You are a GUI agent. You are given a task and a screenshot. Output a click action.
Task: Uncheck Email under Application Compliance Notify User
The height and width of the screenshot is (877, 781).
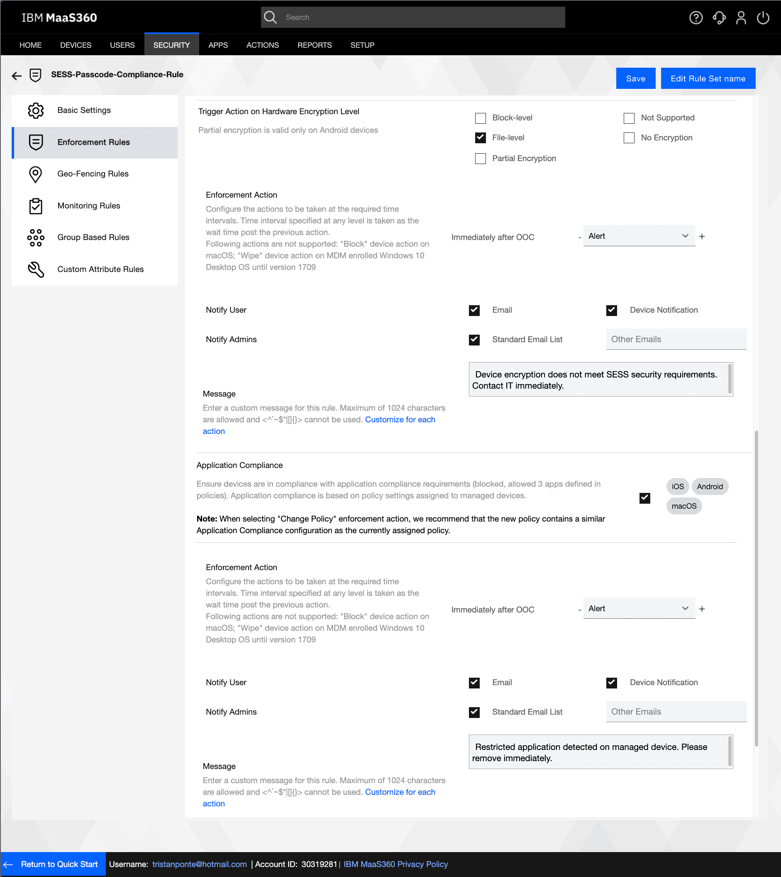pyautogui.click(x=474, y=682)
